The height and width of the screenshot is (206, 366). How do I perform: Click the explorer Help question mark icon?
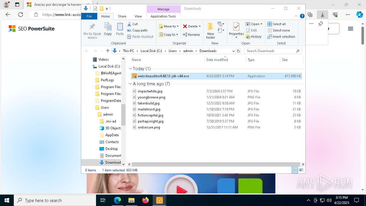(302, 16)
